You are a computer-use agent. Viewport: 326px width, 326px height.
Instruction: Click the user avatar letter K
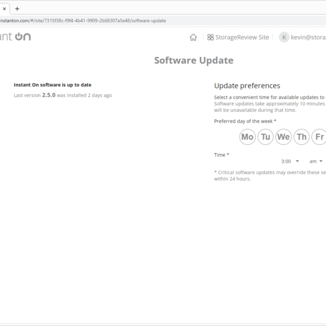pyautogui.click(x=284, y=37)
